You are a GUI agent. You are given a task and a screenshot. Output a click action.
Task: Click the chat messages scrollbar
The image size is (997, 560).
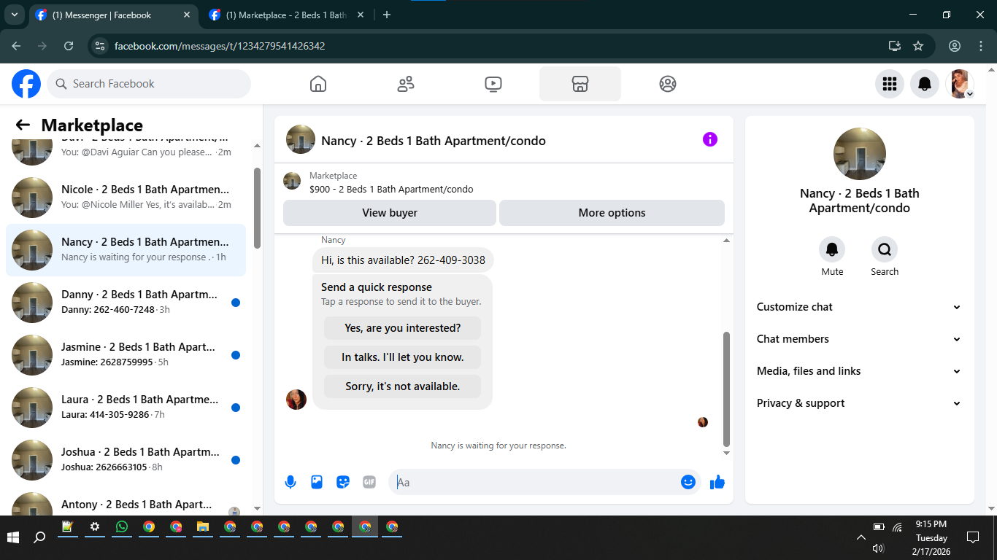click(726, 389)
